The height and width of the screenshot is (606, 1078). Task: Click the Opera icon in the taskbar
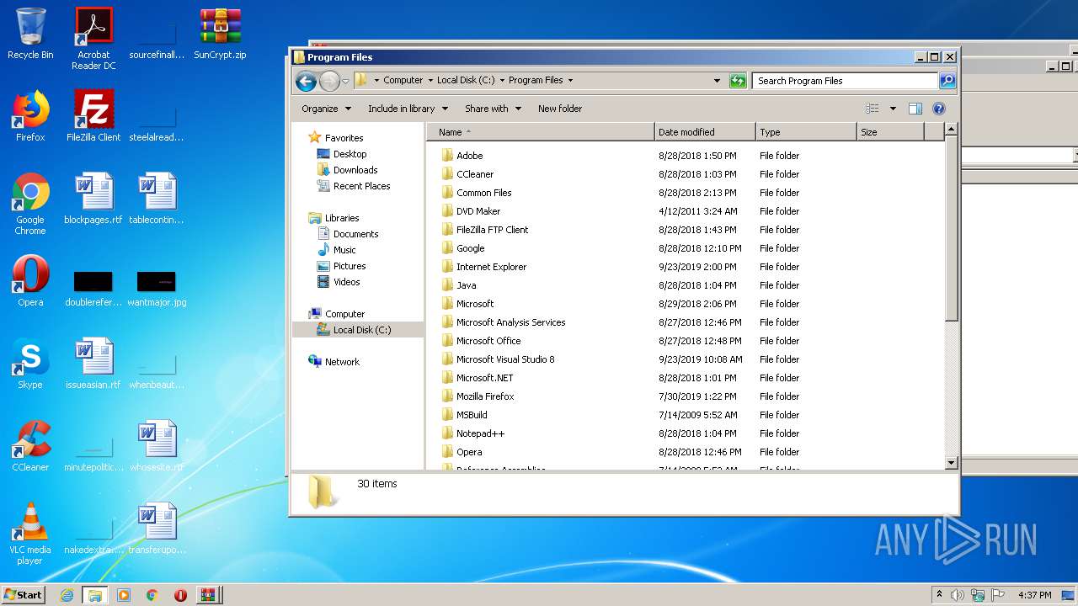[x=180, y=595]
